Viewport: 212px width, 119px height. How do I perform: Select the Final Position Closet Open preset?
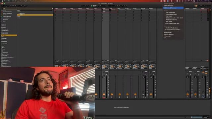(x=173, y=23)
